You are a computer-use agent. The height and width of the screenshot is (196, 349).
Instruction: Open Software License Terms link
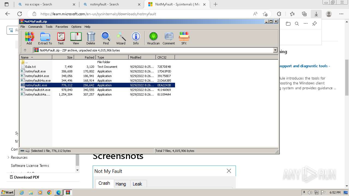30,166
